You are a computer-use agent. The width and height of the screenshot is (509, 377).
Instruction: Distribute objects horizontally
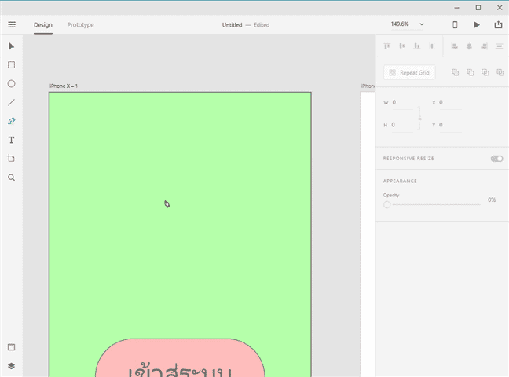click(x=432, y=46)
